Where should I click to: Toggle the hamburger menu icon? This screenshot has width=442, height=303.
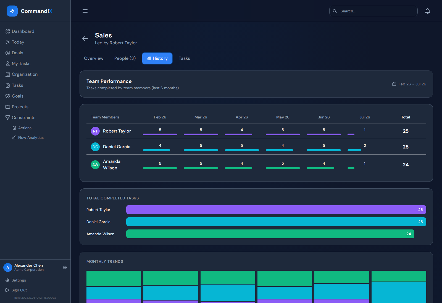click(85, 11)
